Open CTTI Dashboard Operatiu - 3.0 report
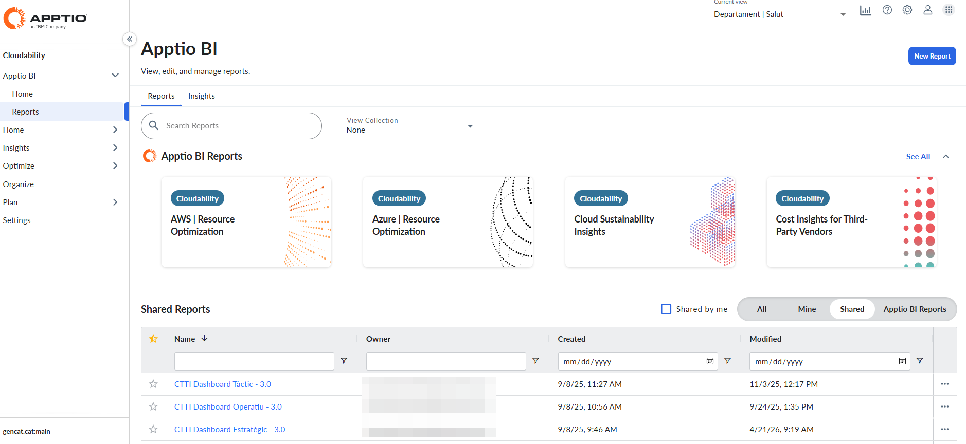Viewport: 966px width, 444px height. click(228, 406)
